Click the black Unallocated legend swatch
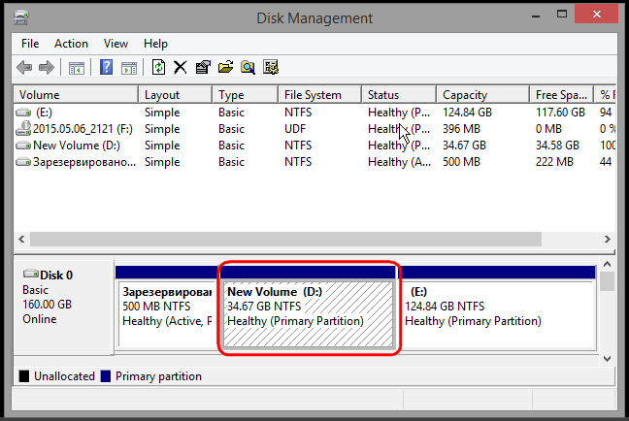 click(24, 376)
